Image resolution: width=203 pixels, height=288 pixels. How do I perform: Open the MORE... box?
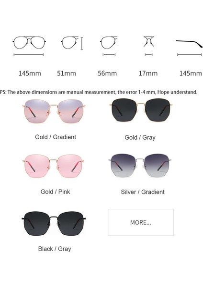tap(141, 222)
